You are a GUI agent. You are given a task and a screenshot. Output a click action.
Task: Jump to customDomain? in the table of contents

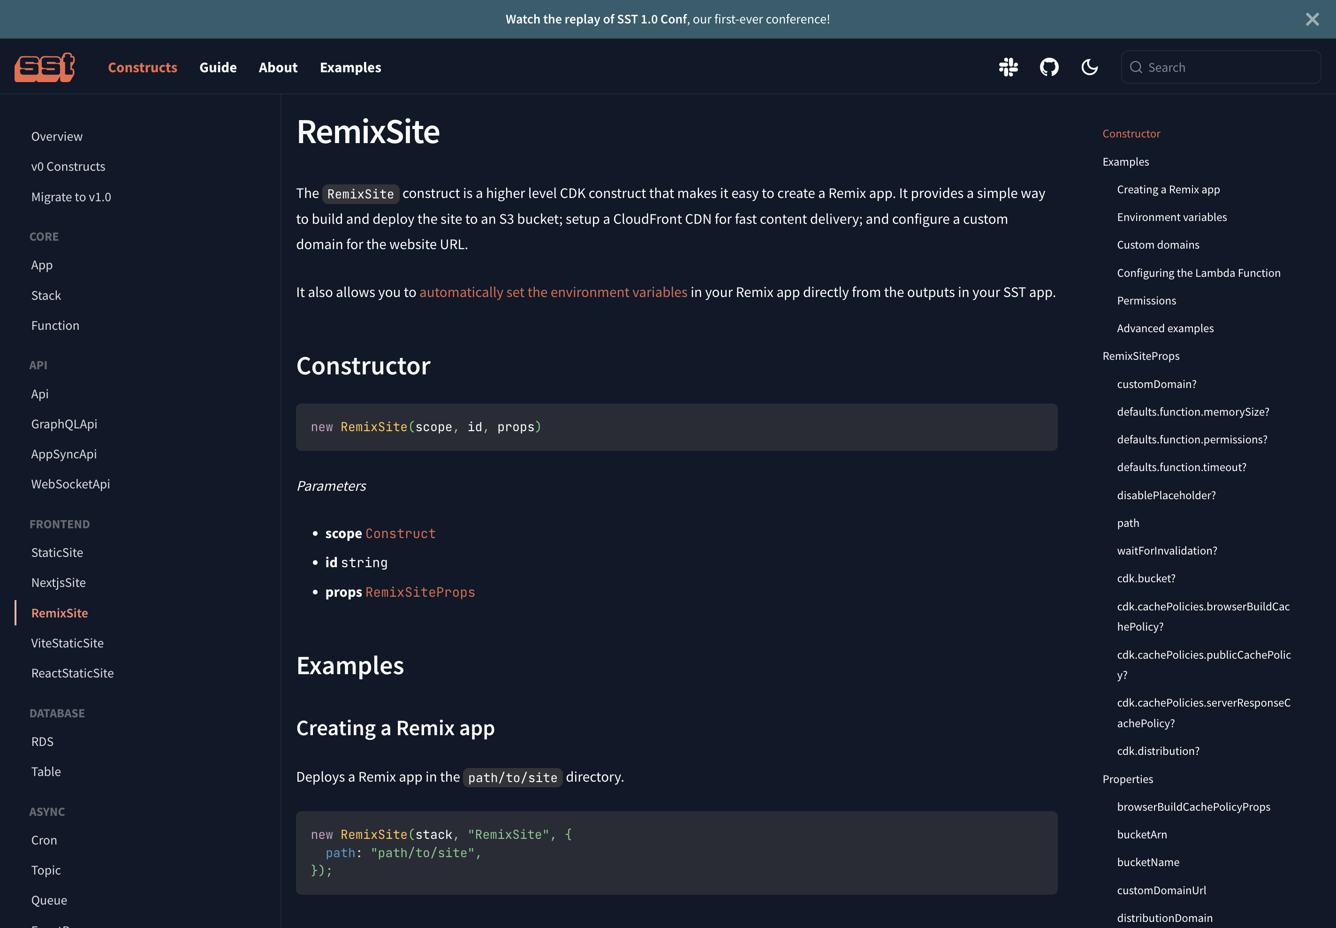[1156, 384]
